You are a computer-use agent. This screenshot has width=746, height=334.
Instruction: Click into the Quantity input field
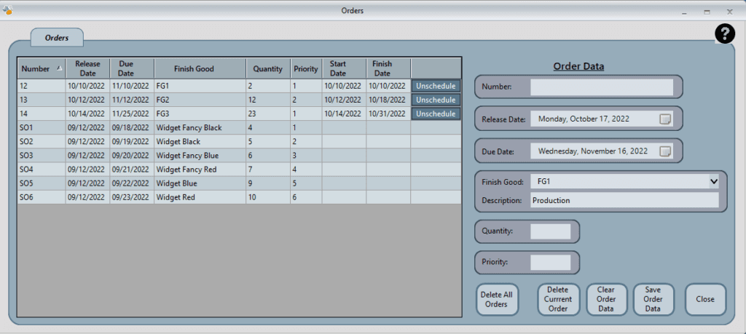point(550,231)
